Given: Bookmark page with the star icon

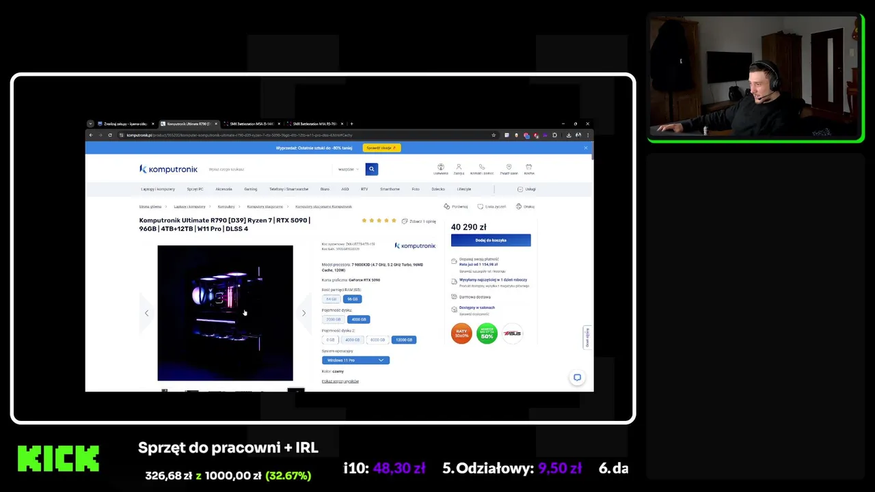Looking at the screenshot, I should pos(494,135).
